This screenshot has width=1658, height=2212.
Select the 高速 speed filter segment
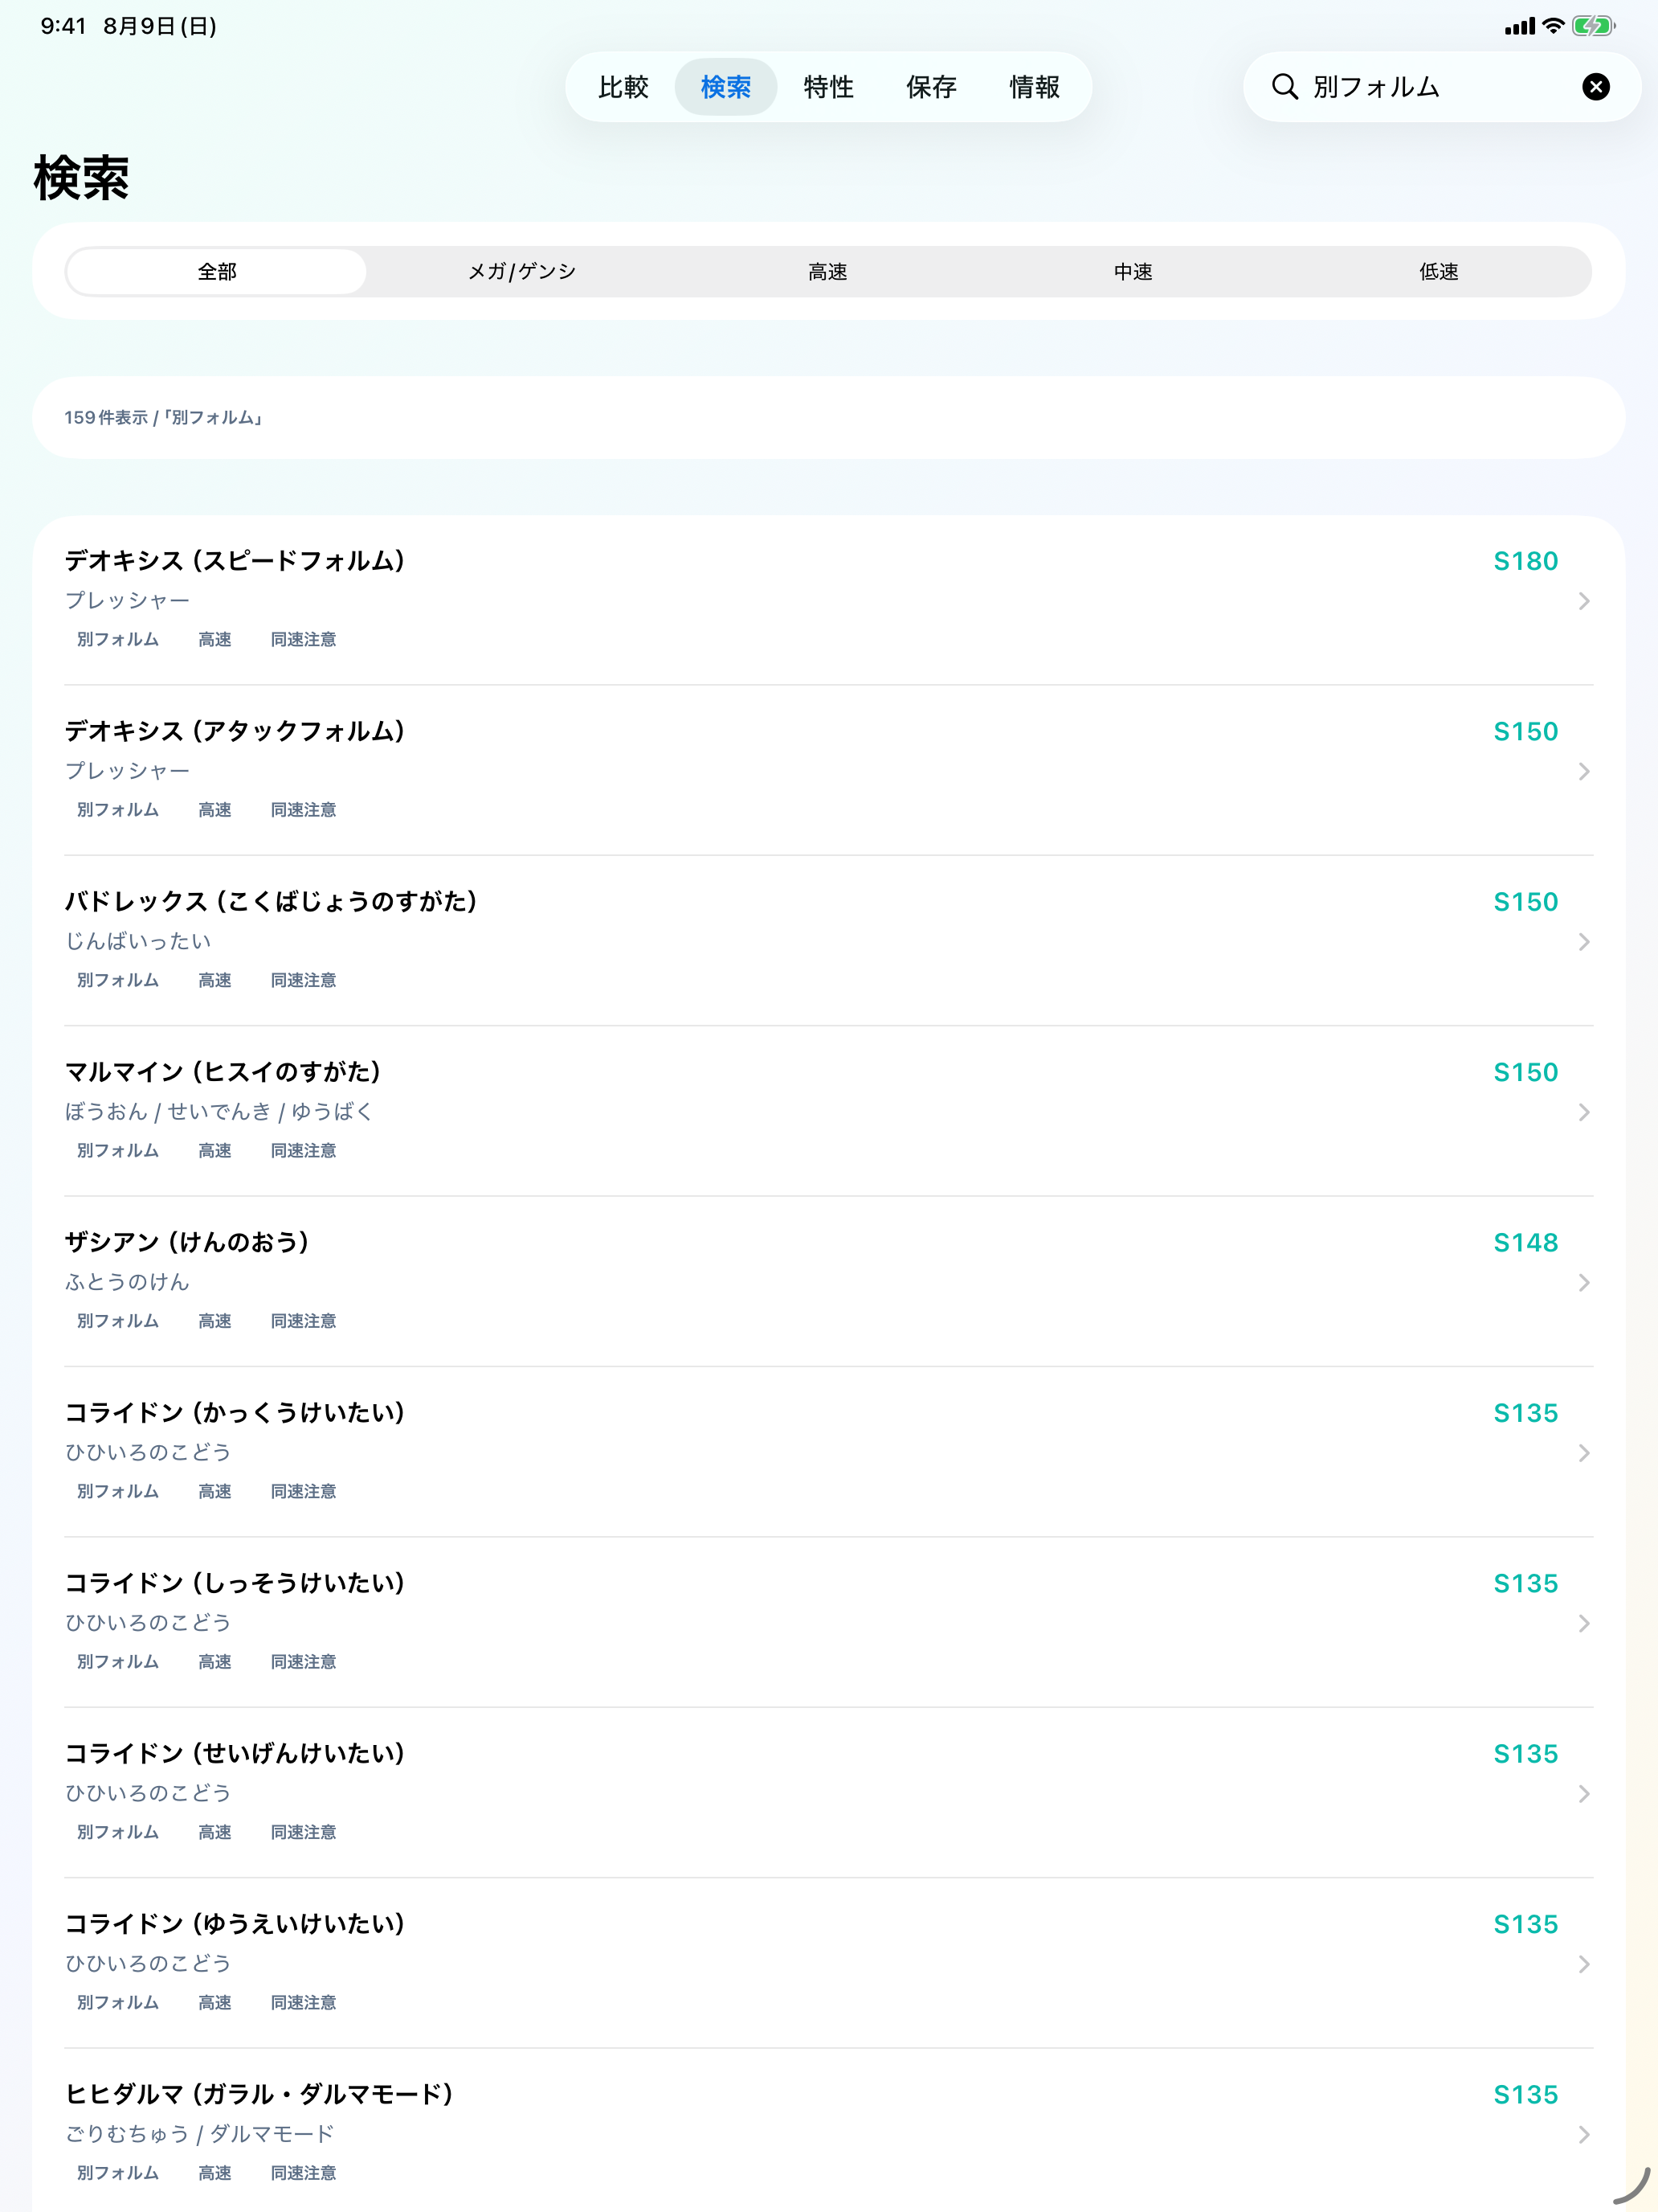click(x=827, y=272)
